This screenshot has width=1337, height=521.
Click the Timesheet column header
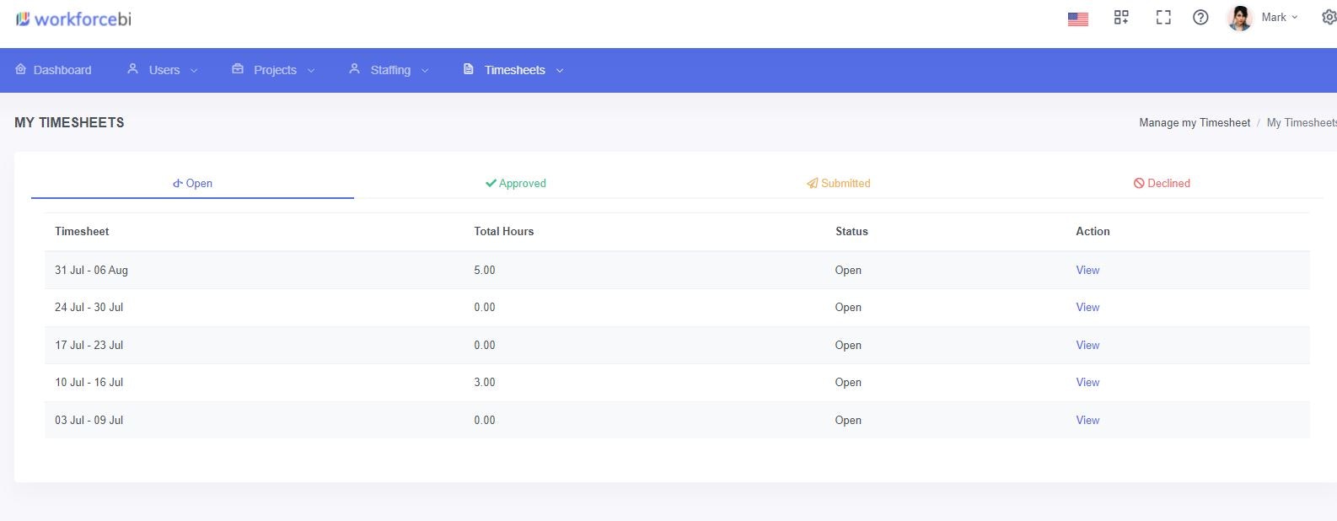tap(82, 231)
